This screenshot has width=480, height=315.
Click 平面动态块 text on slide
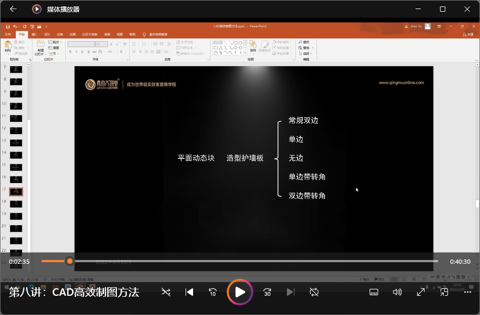point(196,158)
